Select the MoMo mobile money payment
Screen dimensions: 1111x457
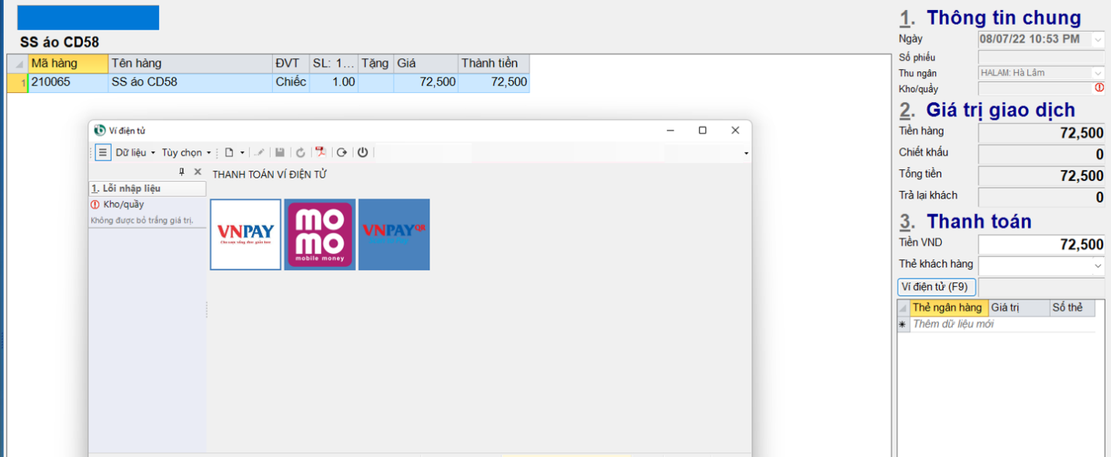pyautogui.click(x=319, y=234)
